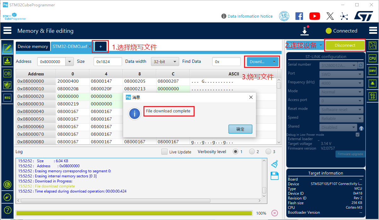The image size is (379, 220).
Task: Click the Download button
Action: 258,62
